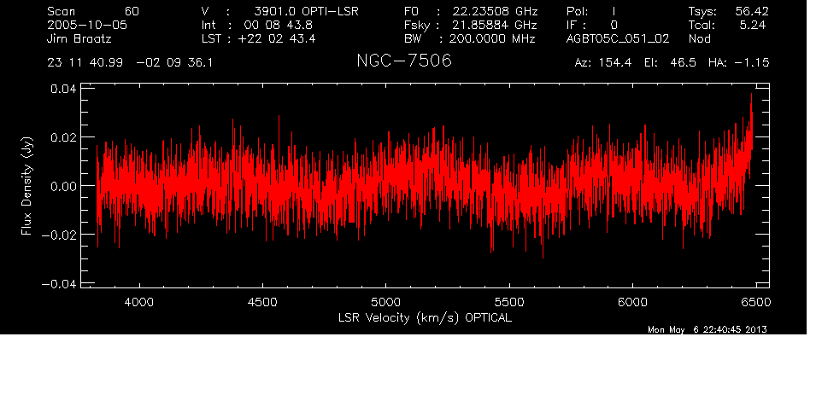Select velocity value 3901.0 OPTI-LSR
The image size is (822, 418).
tap(307, 11)
